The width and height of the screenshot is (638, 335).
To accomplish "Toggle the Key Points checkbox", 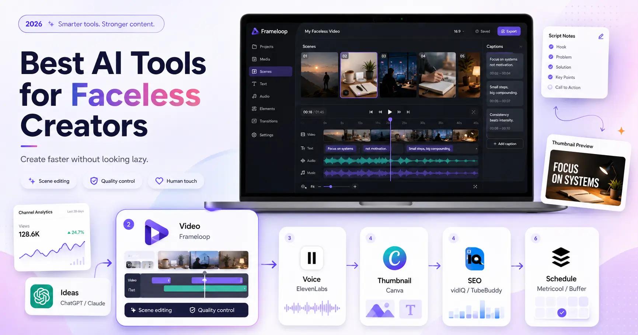I will tap(550, 77).
